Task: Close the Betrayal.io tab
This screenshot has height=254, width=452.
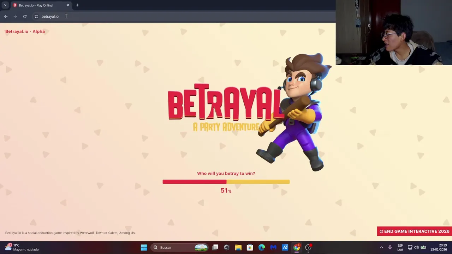Action: pyautogui.click(x=68, y=5)
